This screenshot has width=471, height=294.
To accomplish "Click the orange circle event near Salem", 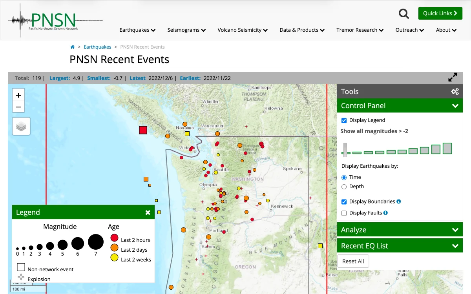I will pos(208,237).
